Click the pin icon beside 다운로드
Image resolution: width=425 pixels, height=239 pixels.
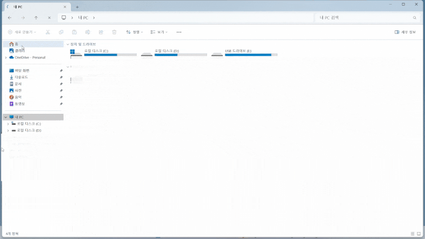point(61,78)
